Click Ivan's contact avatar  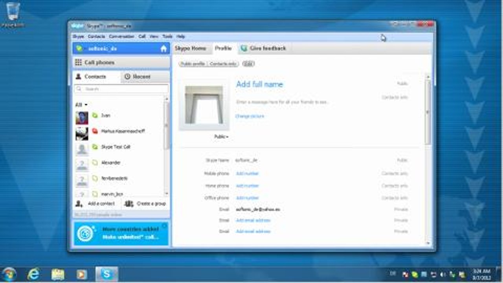82,118
